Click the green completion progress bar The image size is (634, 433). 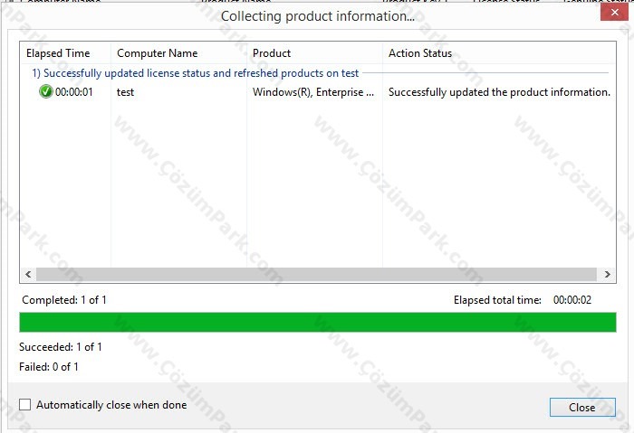click(x=318, y=322)
